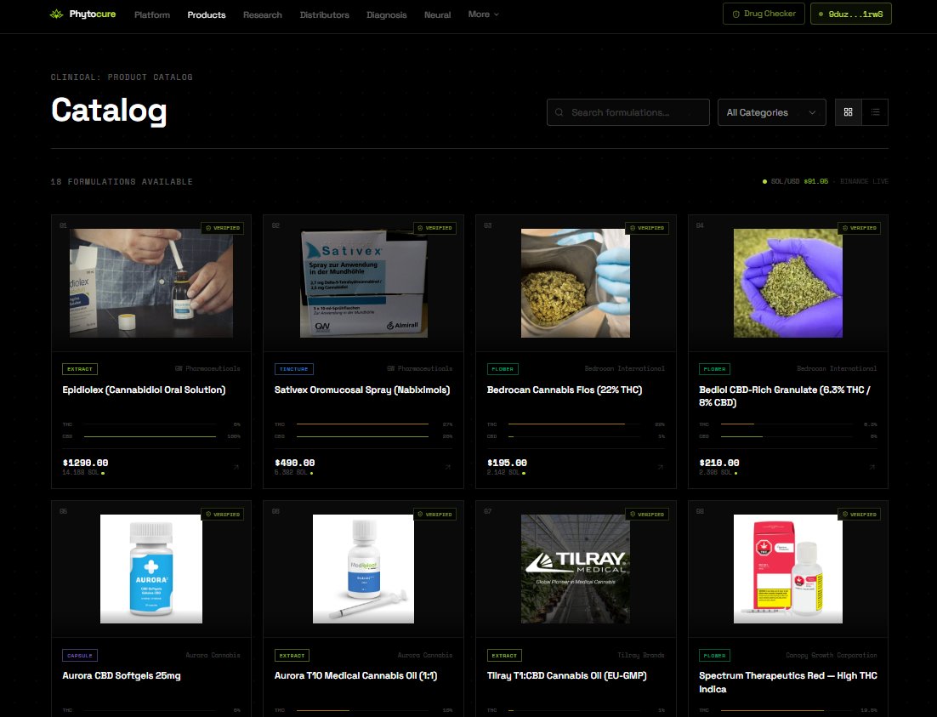The image size is (937, 717).
Task: Open the Research section
Action: point(263,15)
